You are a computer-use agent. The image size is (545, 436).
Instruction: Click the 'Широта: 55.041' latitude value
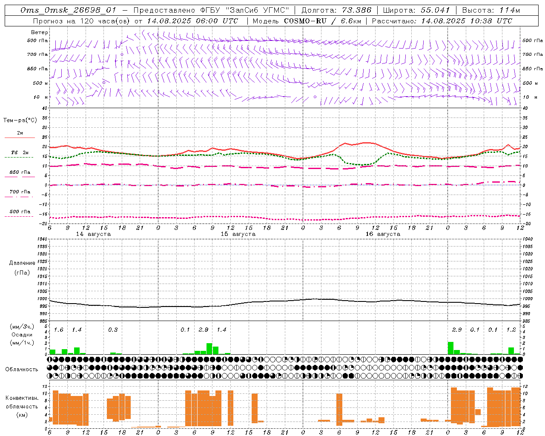click(416, 10)
